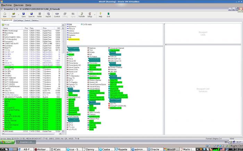Viewport: 243px width, 151px height.
Task: Switch to the Edit Settings tab
Action: click(18, 20)
